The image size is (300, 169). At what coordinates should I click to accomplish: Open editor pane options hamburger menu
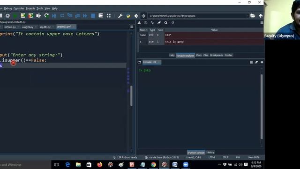(132, 27)
